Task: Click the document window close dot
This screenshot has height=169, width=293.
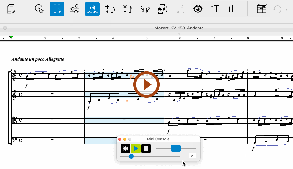Action: point(5,28)
